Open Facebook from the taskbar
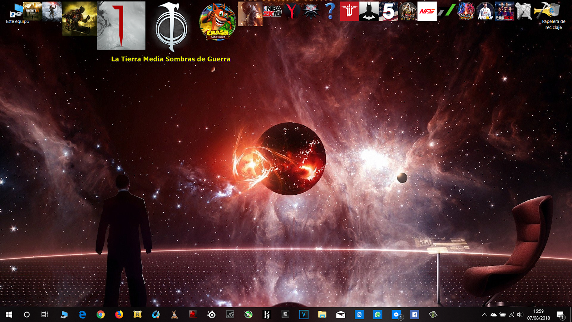The width and height of the screenshot is (572, 322). tap(415, 314)
